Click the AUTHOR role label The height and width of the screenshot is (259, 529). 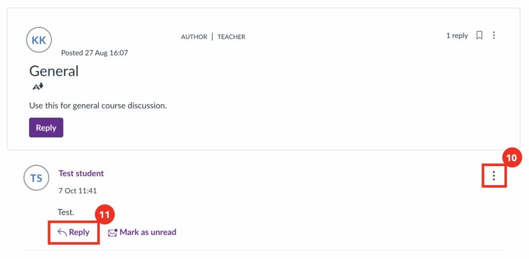coord(194,37)
